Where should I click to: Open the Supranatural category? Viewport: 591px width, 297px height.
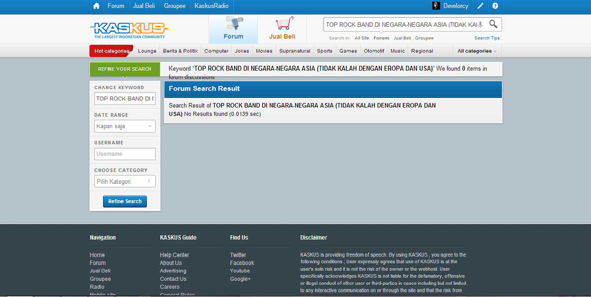(295, 51)
